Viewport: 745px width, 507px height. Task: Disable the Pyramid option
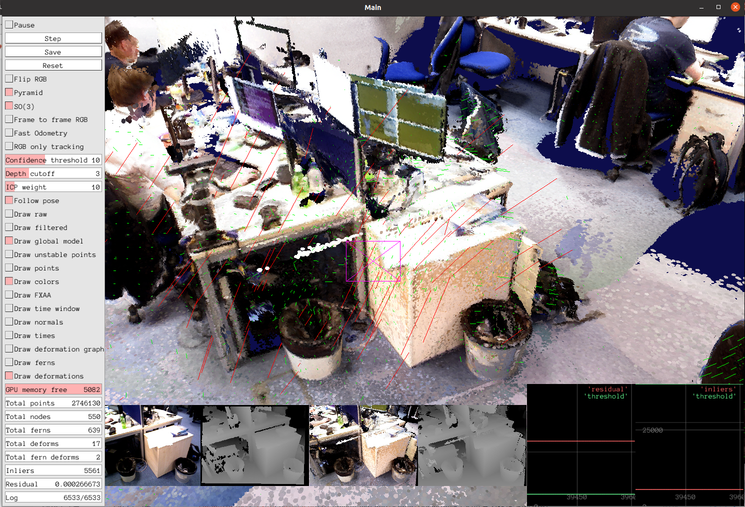click(x=8, y=92)
